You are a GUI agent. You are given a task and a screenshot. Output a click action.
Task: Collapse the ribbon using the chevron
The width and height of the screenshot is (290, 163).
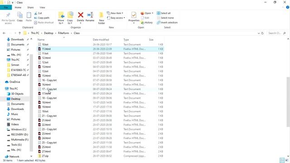tap(283, 7)
